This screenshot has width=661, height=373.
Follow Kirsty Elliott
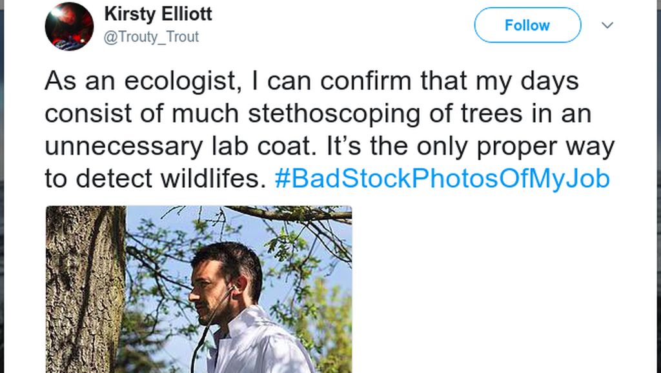coord(527,25)
